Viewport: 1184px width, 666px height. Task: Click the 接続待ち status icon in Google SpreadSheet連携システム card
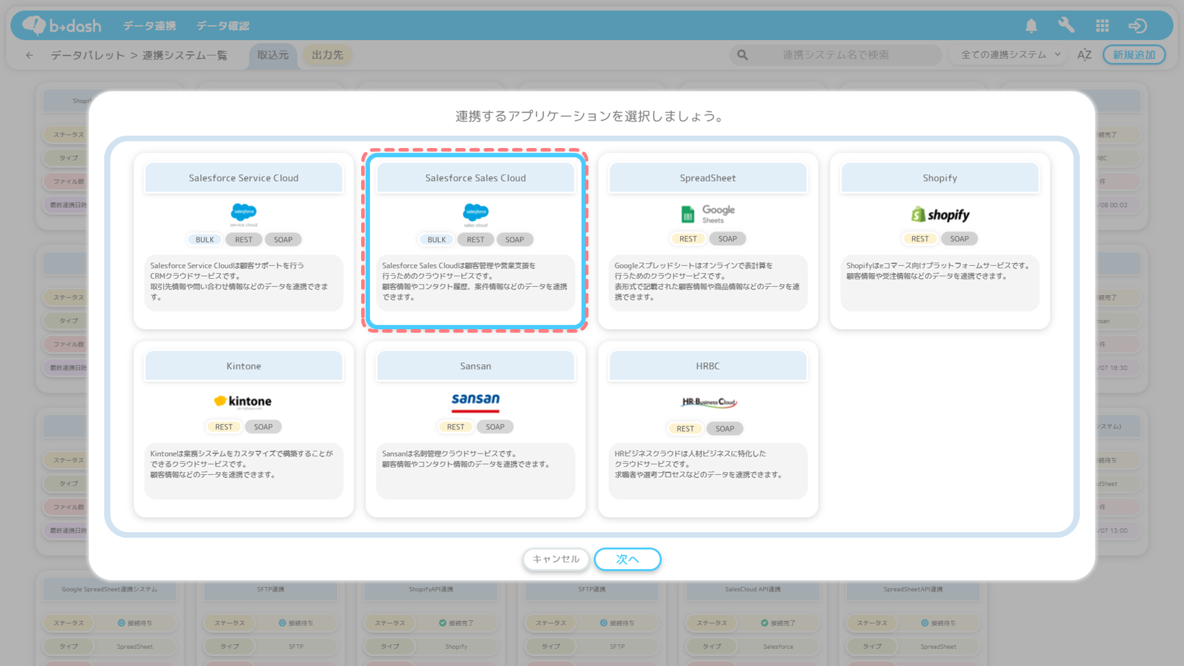(121, 623)
